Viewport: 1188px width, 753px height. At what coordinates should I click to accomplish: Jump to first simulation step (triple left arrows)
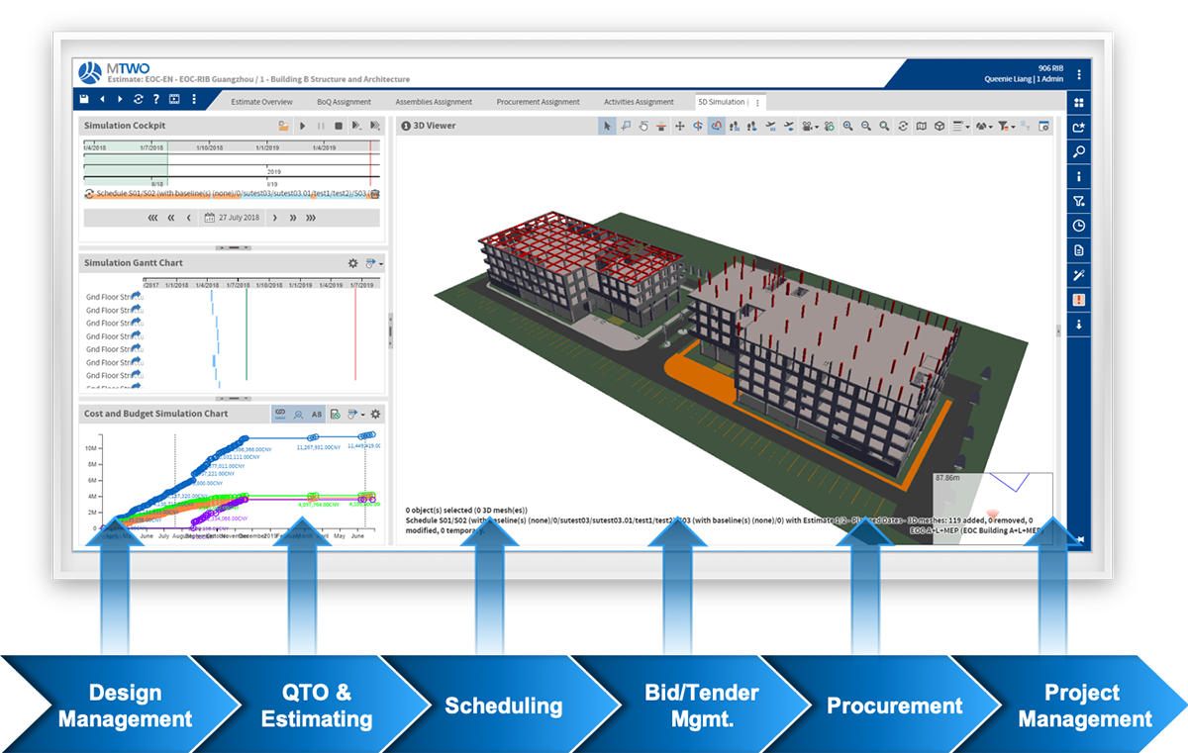tap(153, 218)
